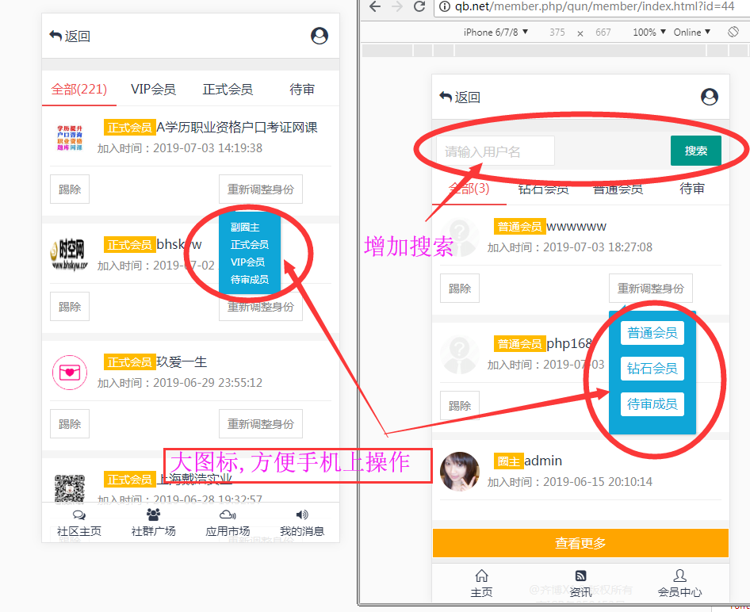The height and width of the screenshot is (612, 750).
Task: Click admin's avatar thumbnail
Action: [460, 472]
